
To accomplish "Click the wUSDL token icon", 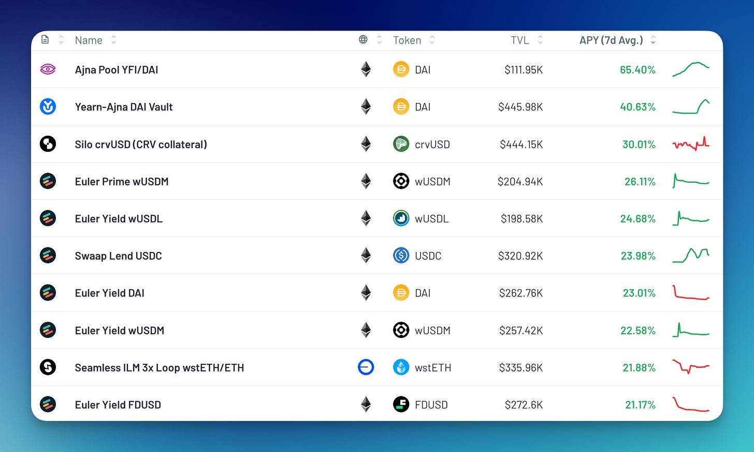I will tap(401, 218).
